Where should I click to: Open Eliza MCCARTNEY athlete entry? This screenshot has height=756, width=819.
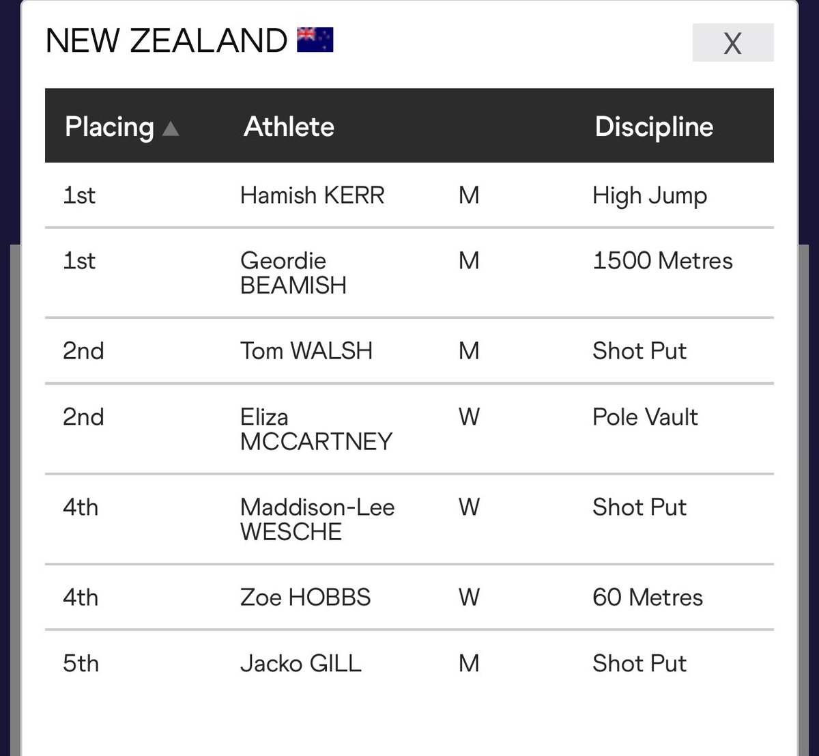click(317, 429)
